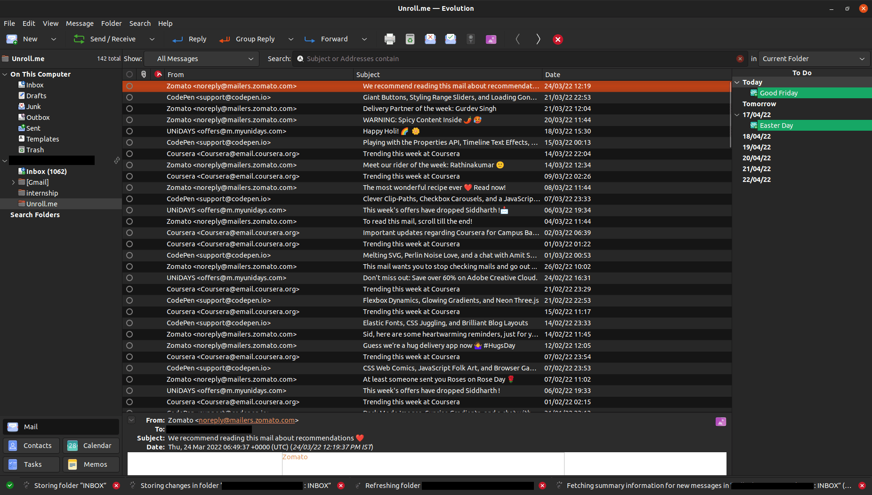Click the green online status icon
Viewport: 872px width, 495px height.
10,485
